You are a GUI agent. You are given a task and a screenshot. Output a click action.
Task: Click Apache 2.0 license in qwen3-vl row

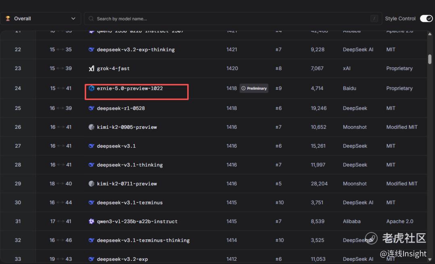(400, 221)
